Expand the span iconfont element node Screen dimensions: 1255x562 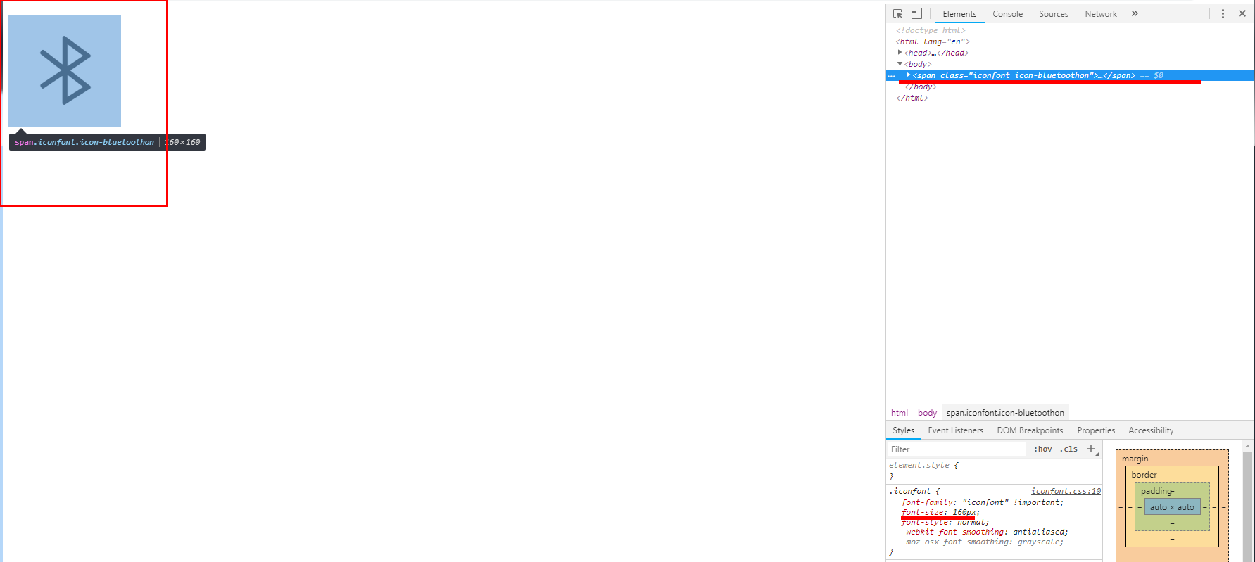point(908,75)
